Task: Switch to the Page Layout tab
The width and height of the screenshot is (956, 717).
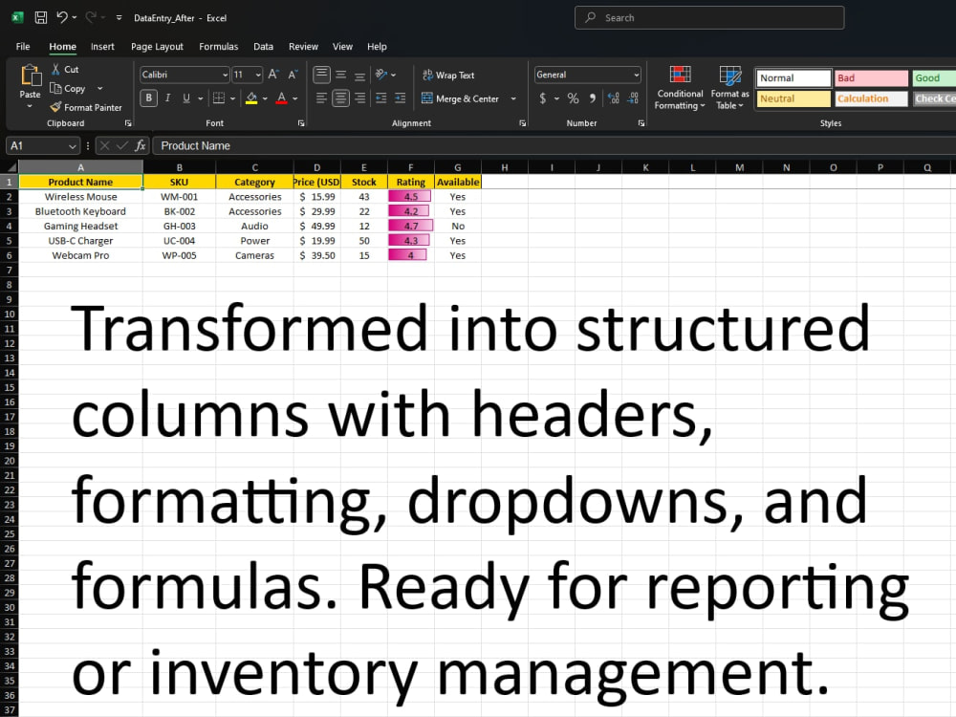Action: [x=157, y=46]
